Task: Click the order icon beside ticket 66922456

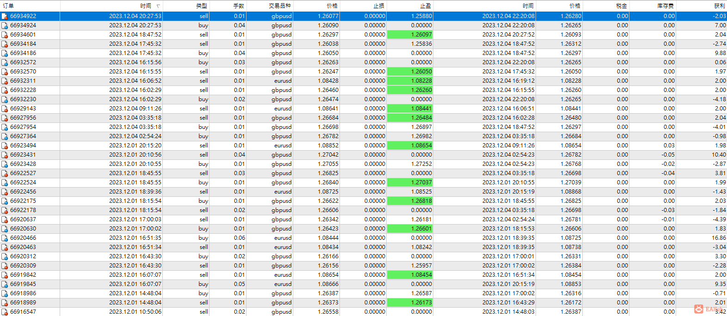Action: (5, 192)
